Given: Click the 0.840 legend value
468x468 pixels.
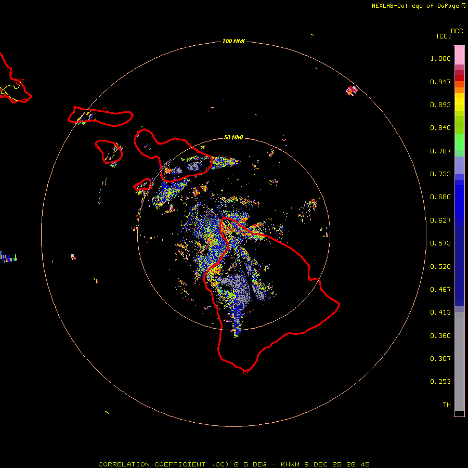Looking at the screenshot, I should (440, 128).
